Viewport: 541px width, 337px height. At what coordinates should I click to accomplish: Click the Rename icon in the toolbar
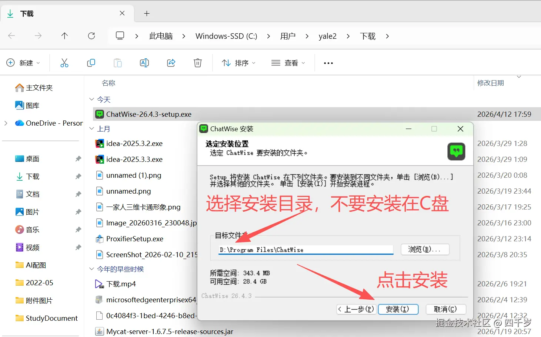tap(144, 63)
